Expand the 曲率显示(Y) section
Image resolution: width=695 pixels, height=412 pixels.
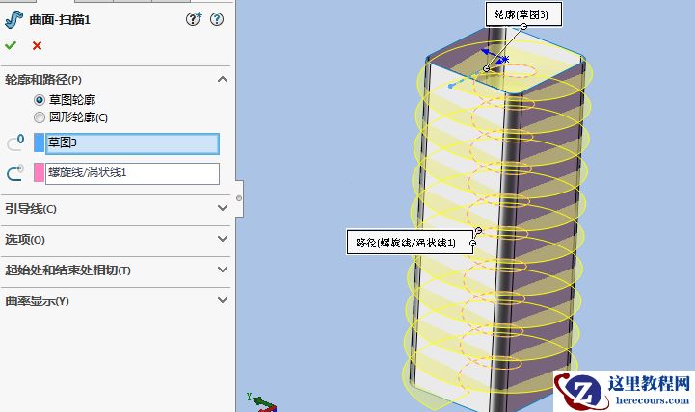click(223, 300)
